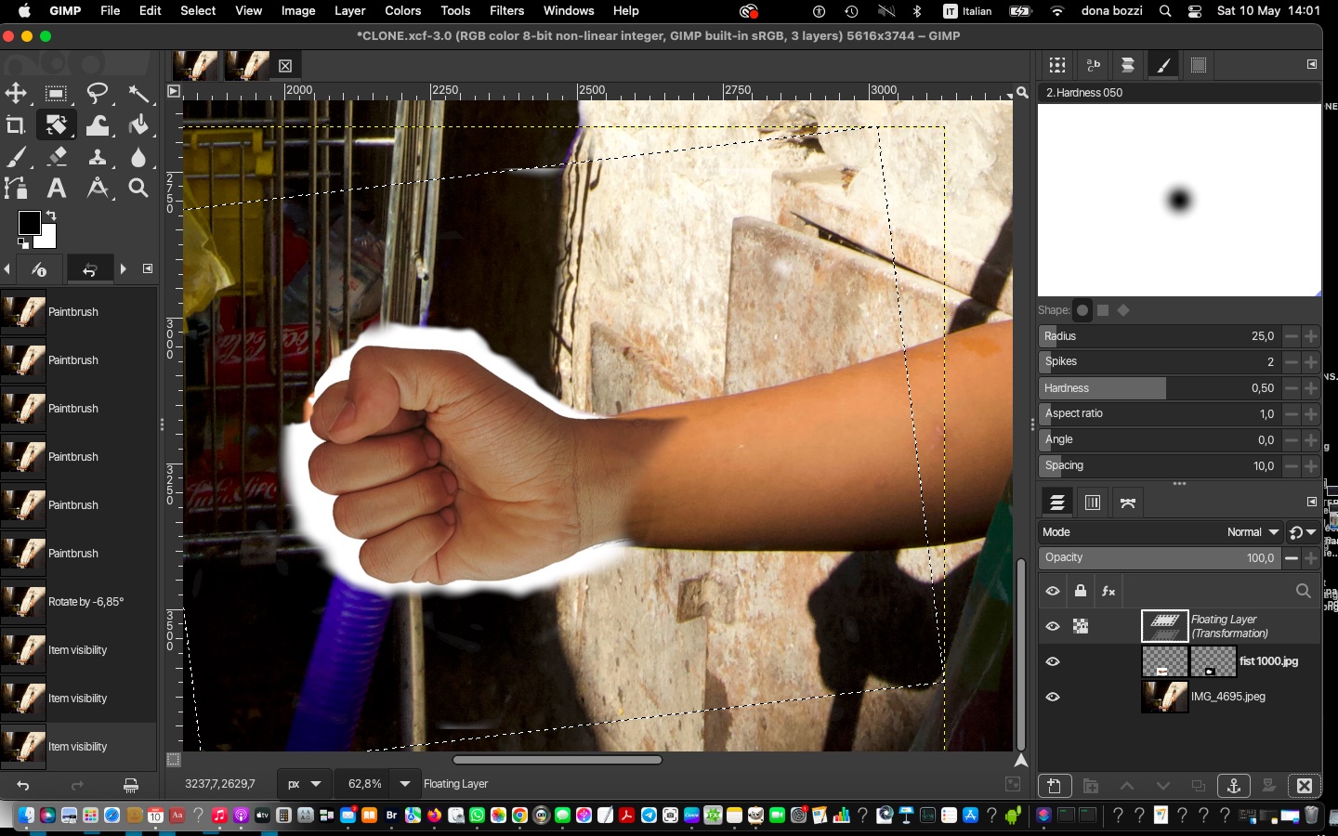Anchor the floating layer with anchor button
1338x836 pixels.
1233,786
